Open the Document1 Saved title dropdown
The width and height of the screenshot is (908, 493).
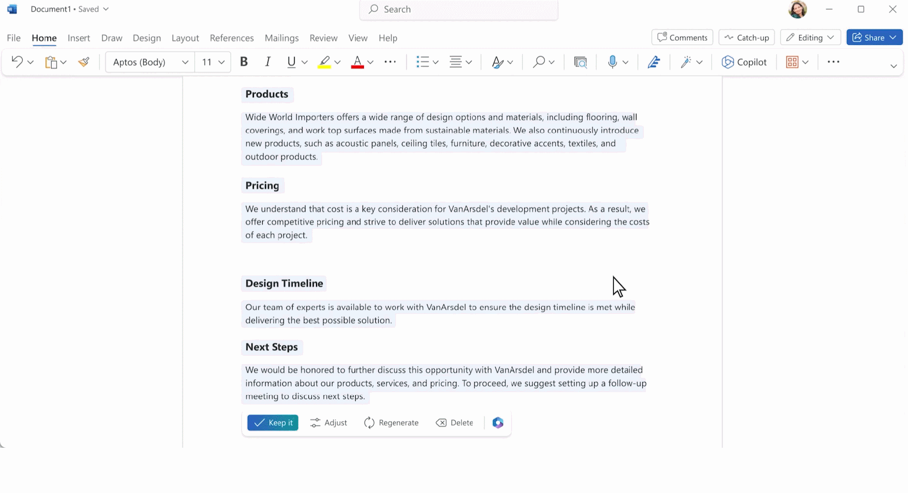[69, 9]
